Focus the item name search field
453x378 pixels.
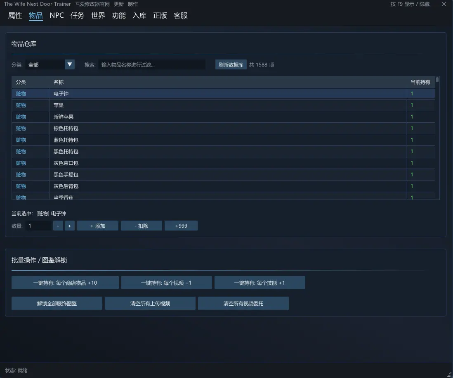[x=152, y=64]
